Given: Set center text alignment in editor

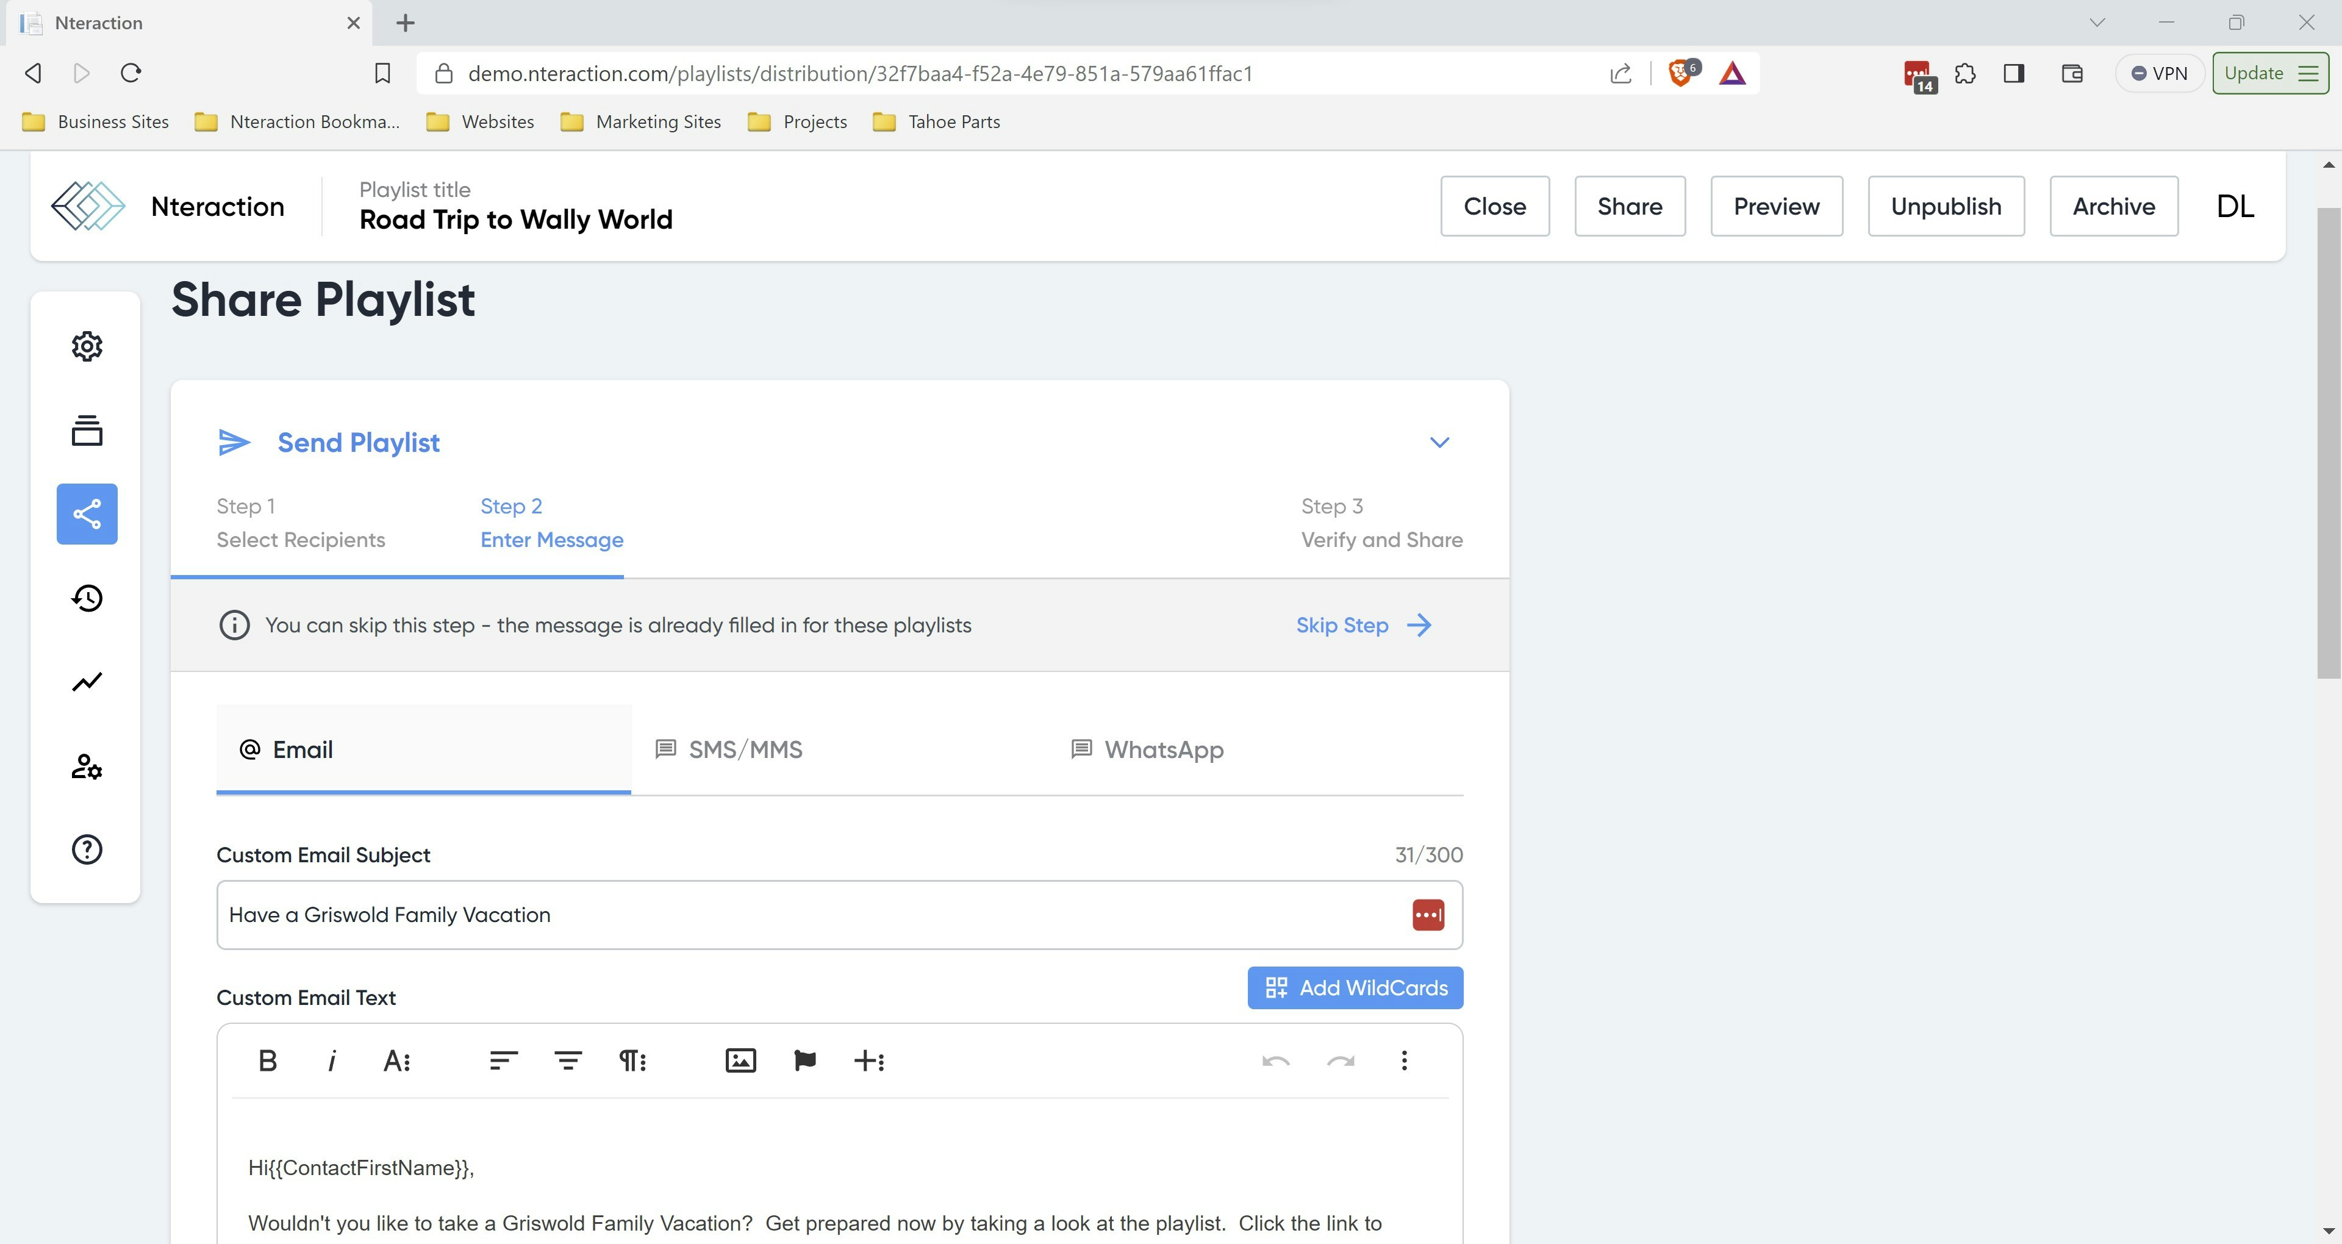Looking at the screenshot, I should pyautogui.click(x=568, y=1060).
